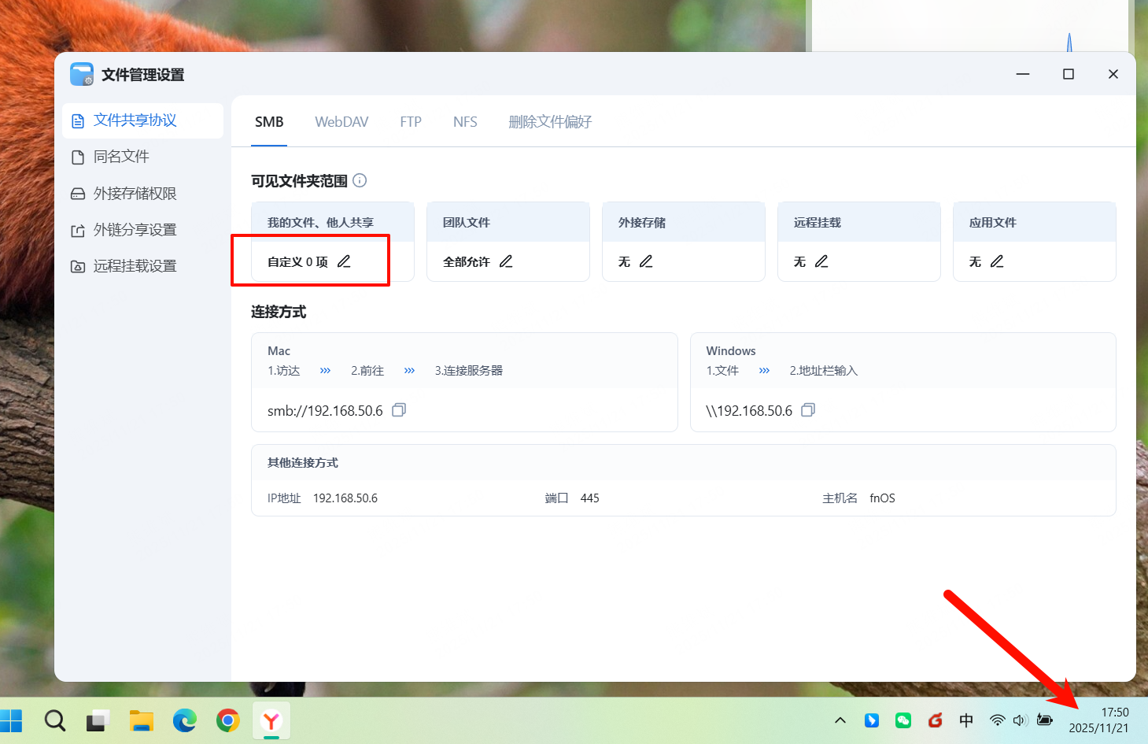Click the 我的文件、他人共享 card header
Image resolution: width=1148 pixels, height=744 pixels.
click(333, 222)
